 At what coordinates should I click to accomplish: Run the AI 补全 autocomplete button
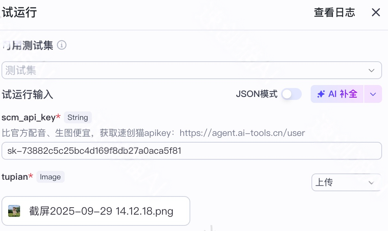pyautogui.click(x=337, y=94)
